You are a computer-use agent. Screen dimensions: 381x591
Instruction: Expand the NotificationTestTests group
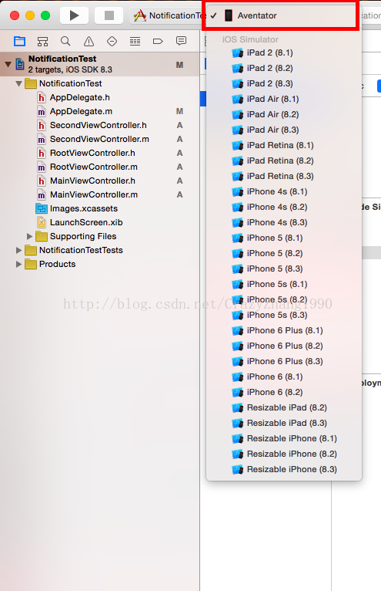coord(18,250)
